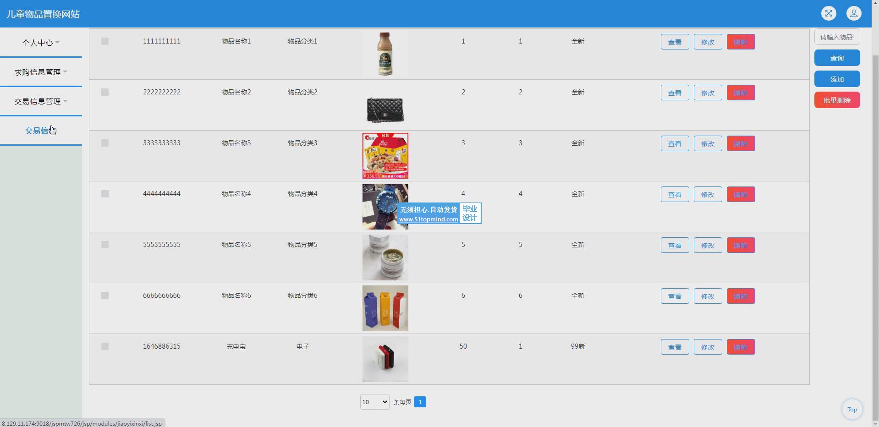879x427 pixels.
Task: View details of 物品名称5 with 查看
Action: point(675,245)
